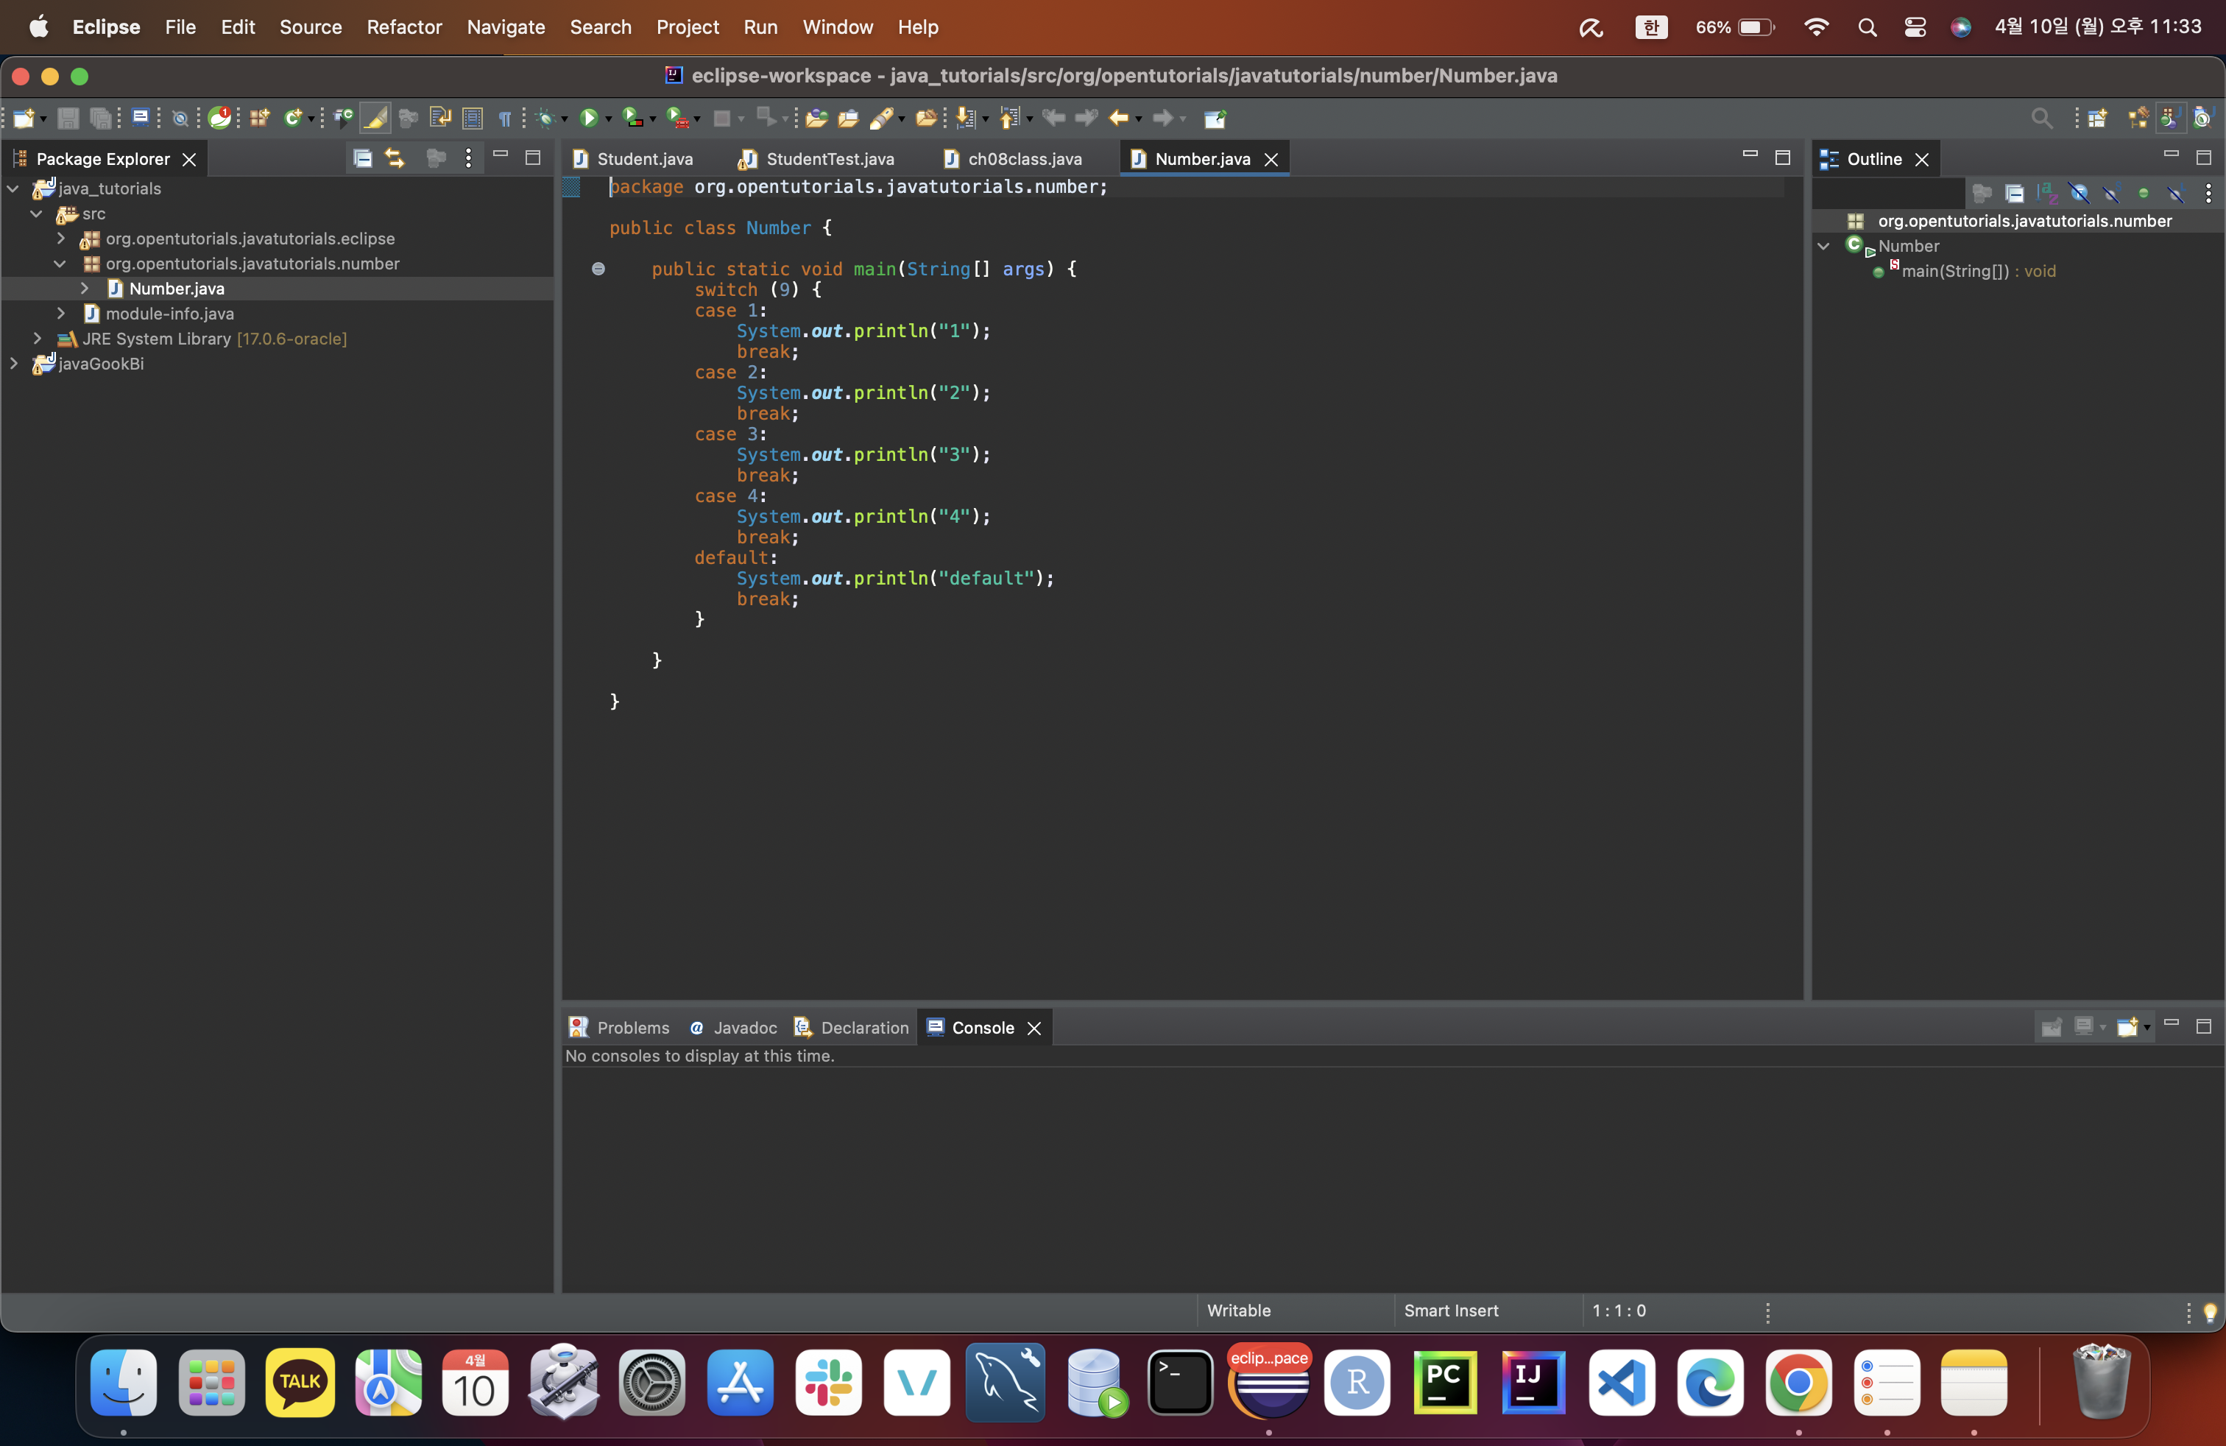2226x1446 pixels.
Task: Toggle Link with Editor in Package Explorer
Action: point(395,158)
